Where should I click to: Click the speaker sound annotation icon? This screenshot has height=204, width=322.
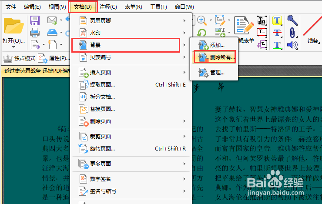point(292,45)
